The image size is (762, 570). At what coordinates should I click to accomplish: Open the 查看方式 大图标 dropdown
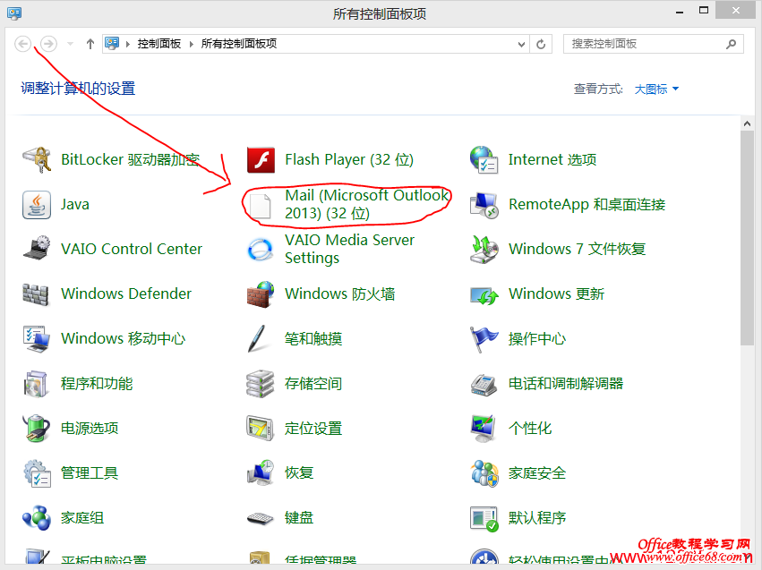pos(656,89)
